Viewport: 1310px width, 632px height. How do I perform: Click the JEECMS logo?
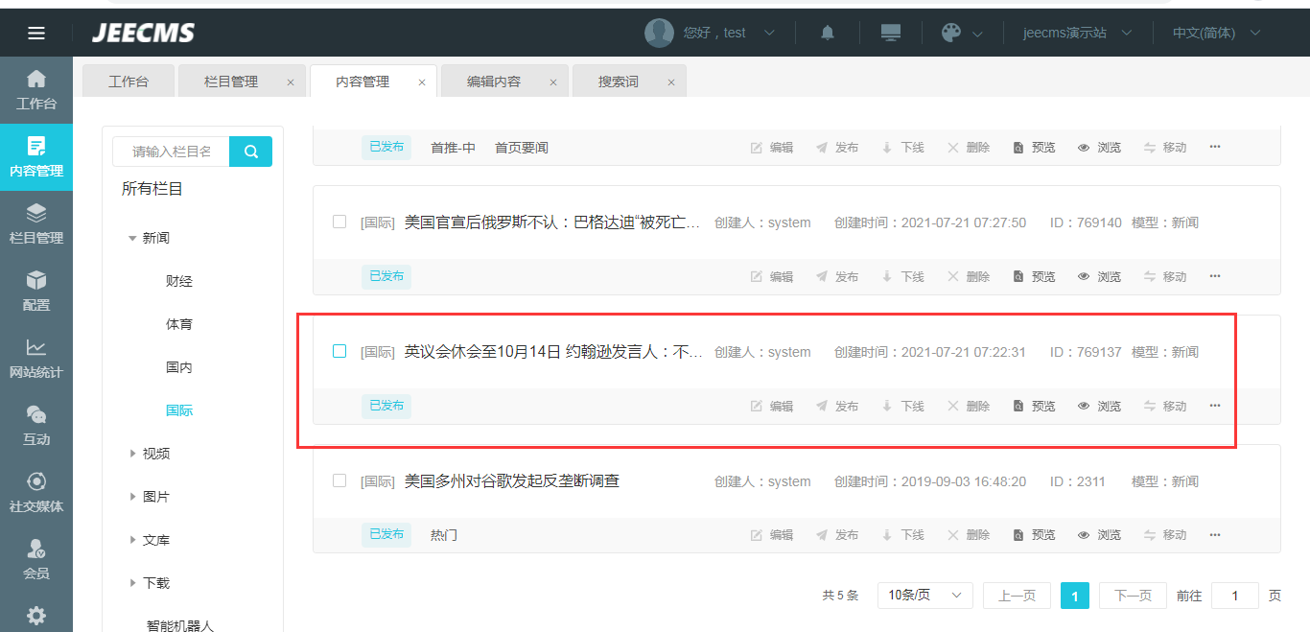[143, 33]
